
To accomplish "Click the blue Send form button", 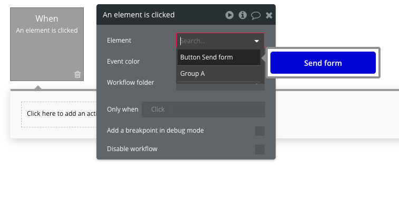I will [323, 63].
